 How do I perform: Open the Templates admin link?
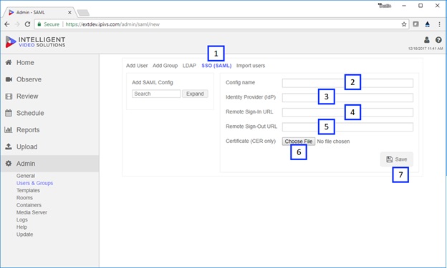[x=28, y=190]
